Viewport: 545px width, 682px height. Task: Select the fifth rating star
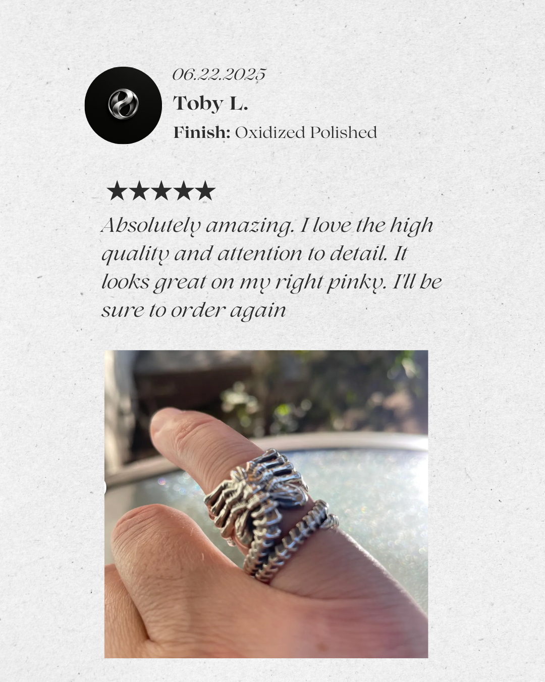(x=205, y=191)
